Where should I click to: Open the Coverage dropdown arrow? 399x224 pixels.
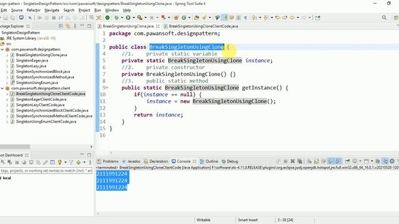145,17
